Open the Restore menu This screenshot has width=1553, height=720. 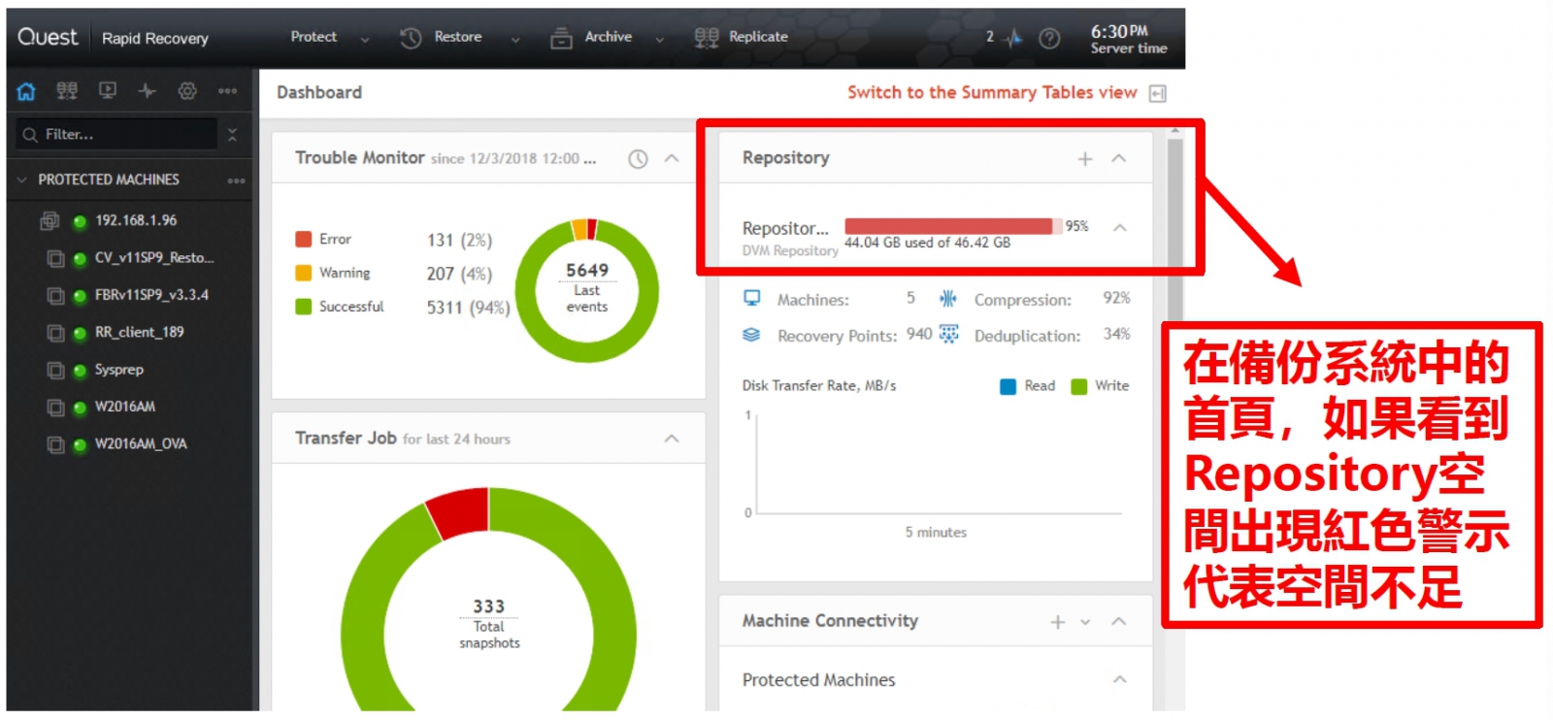pos(458,37)
